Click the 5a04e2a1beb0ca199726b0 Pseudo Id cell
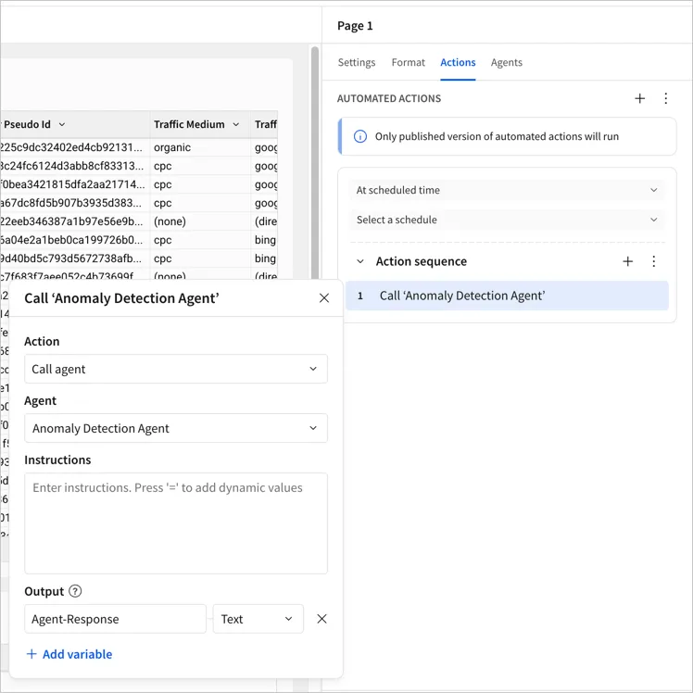 coord(75,240)
